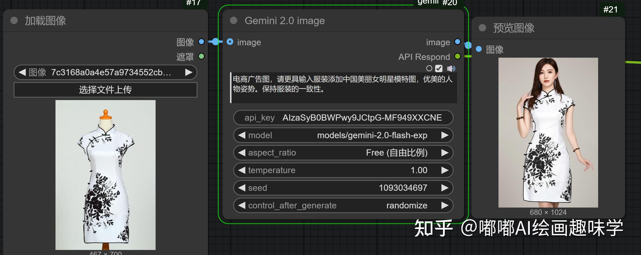Screen dimensions: 641x255
Task: Browse previous image with filename left arrow
Action: point(22,72)
